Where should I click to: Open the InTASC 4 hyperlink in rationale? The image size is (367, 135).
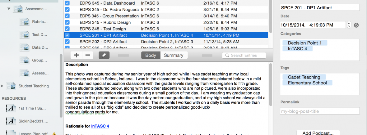100,126
